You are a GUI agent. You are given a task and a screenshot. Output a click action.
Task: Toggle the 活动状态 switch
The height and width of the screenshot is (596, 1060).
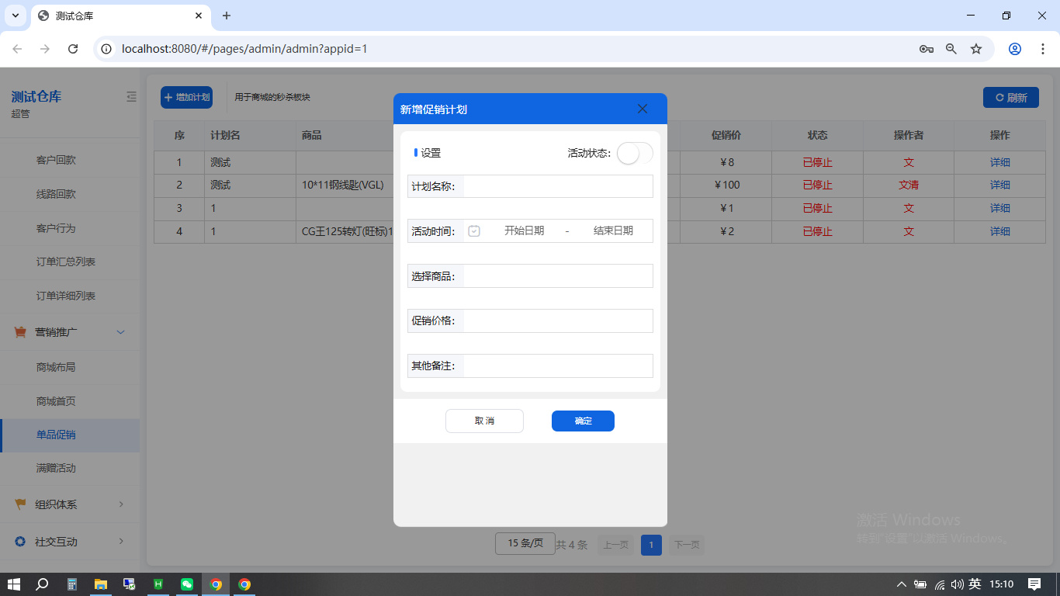(635, 153)
